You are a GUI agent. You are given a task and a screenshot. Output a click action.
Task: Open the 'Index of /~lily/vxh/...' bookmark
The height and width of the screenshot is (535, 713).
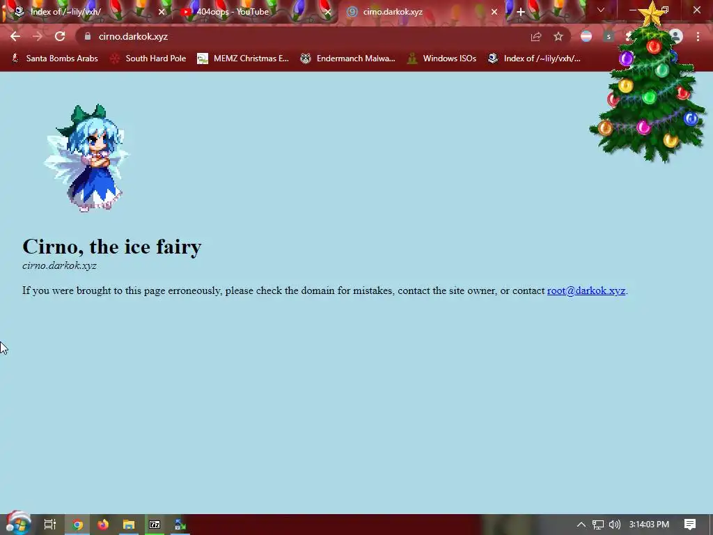click(534, 59)
